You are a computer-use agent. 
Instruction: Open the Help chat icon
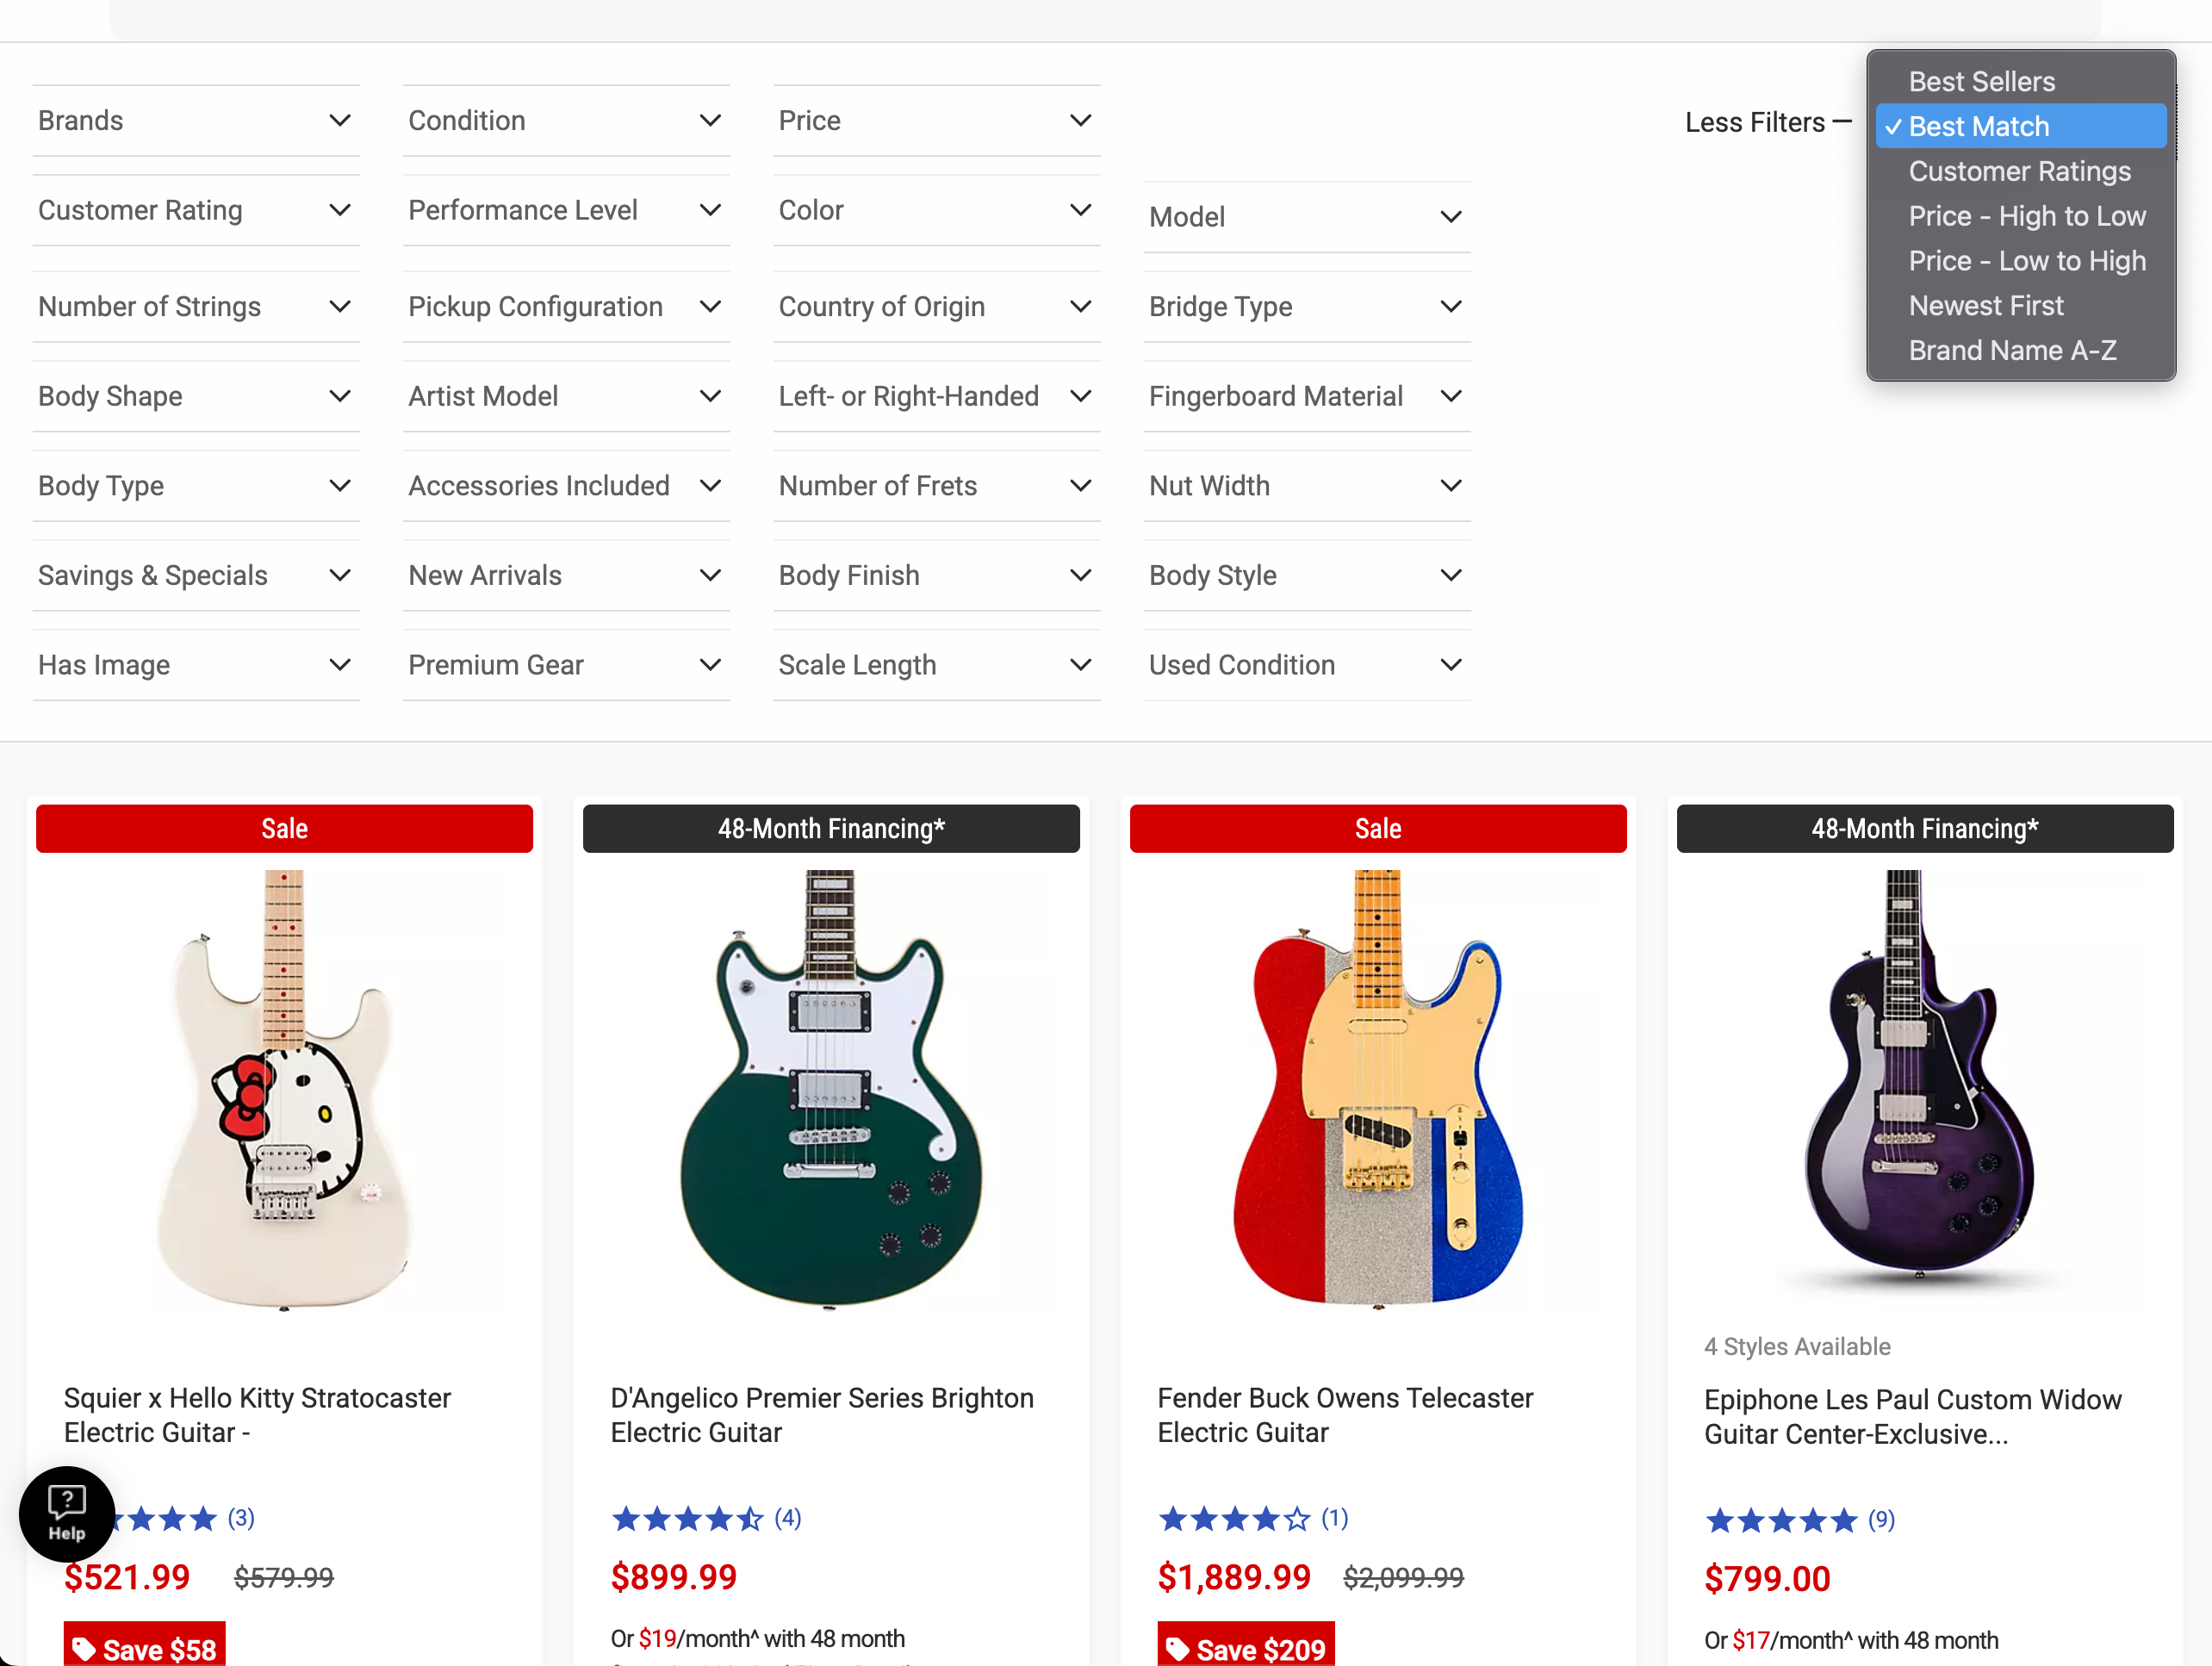point(66,1512)
